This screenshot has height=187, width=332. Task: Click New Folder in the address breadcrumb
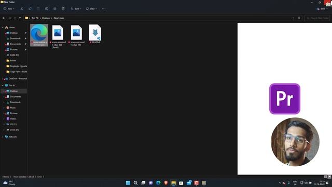click(59, 18)
